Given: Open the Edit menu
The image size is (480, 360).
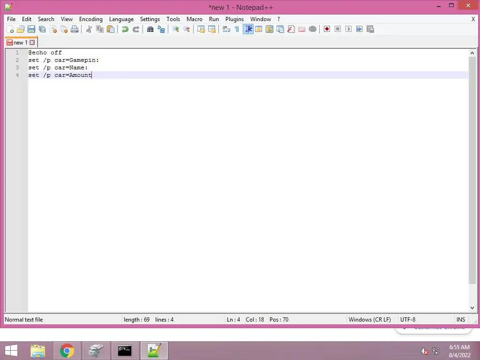Looking at the screenshot, I should click(x=27, y=19).
